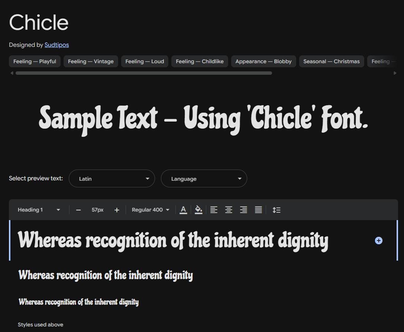Click the medium 'Whereas recognition' preview line
Viewport: 404px width, 332px height.
coord(106,275)
